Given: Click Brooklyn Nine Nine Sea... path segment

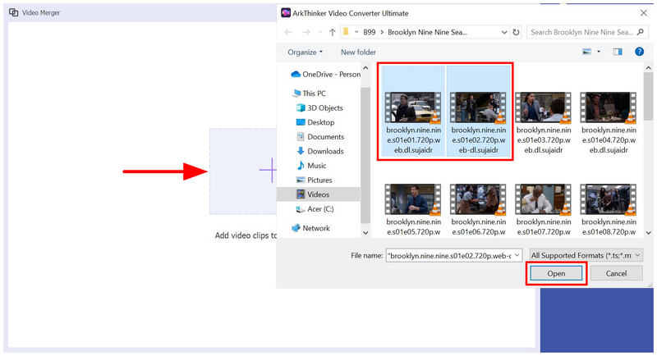Looking at the screenshot, I should 427,32.
